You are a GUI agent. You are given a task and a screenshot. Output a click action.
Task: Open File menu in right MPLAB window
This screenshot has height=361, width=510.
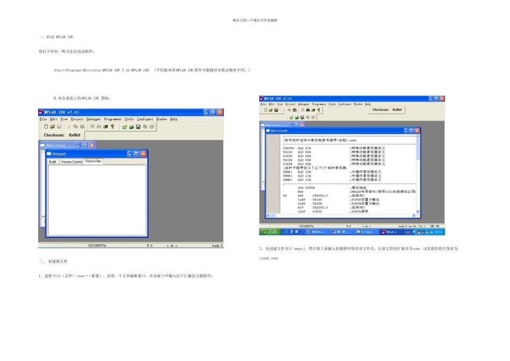click(x=264, y=104)
